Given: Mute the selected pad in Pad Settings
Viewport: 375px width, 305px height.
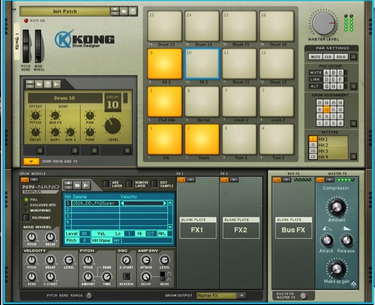Looking at the screenshot, I should pyautogui.click(x=316, y=56).
